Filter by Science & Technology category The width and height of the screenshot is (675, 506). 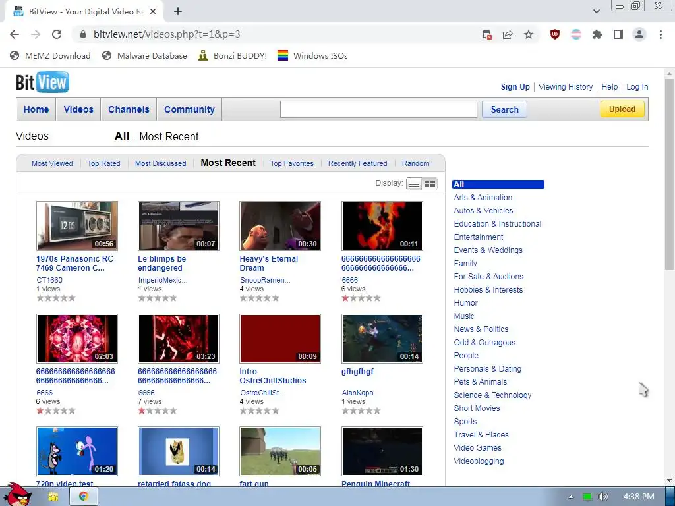(x=492, y=395)
